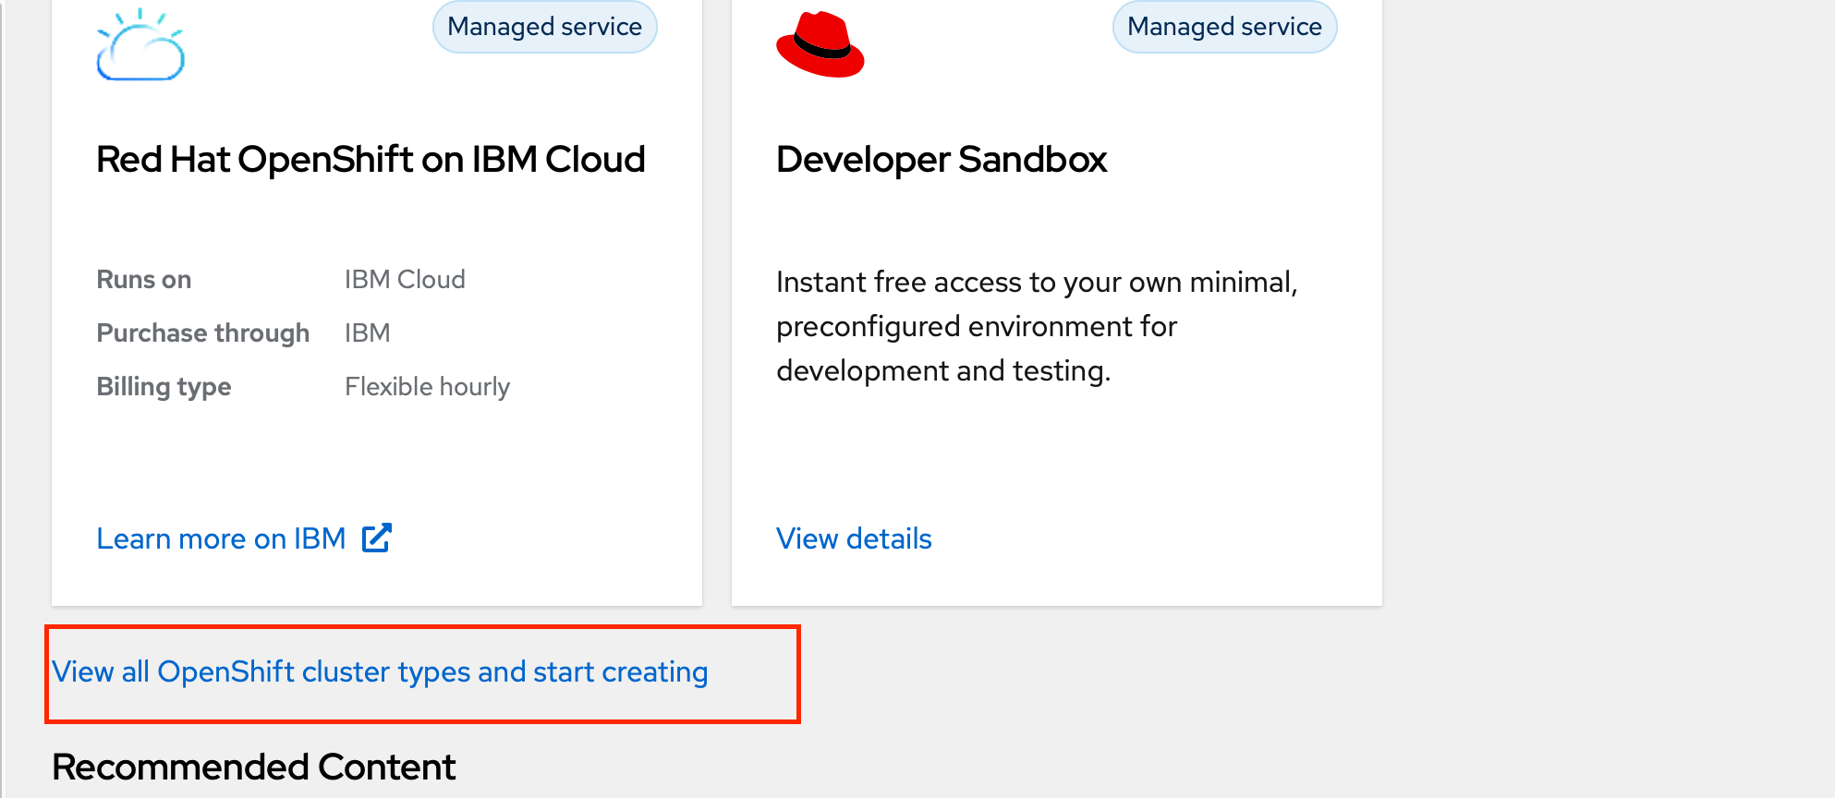Click the Red Hat fedora logo
The height and width of the screenshot is (798, 1835).
820,45
